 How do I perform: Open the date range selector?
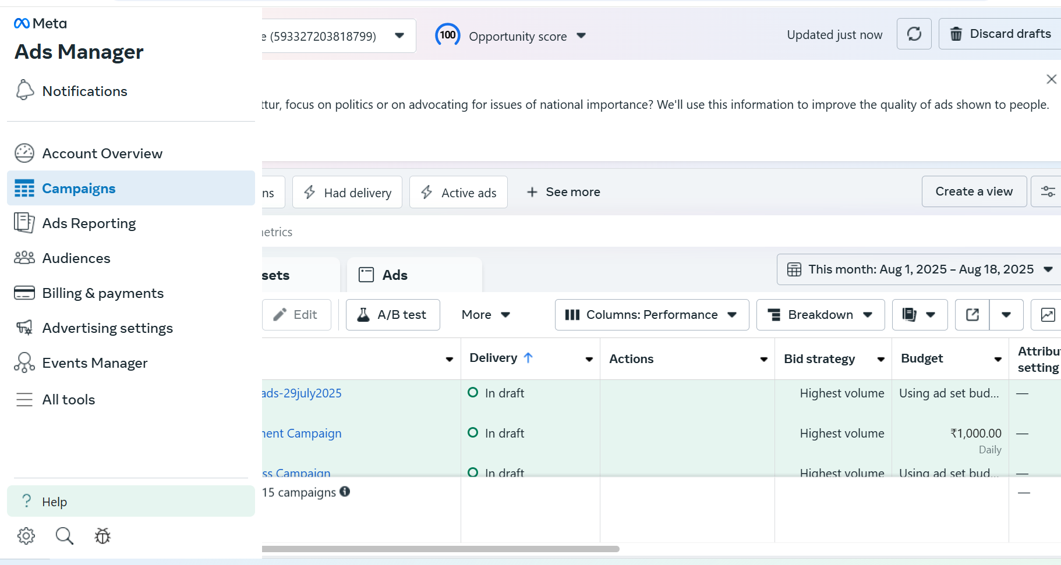click(918, 269)
